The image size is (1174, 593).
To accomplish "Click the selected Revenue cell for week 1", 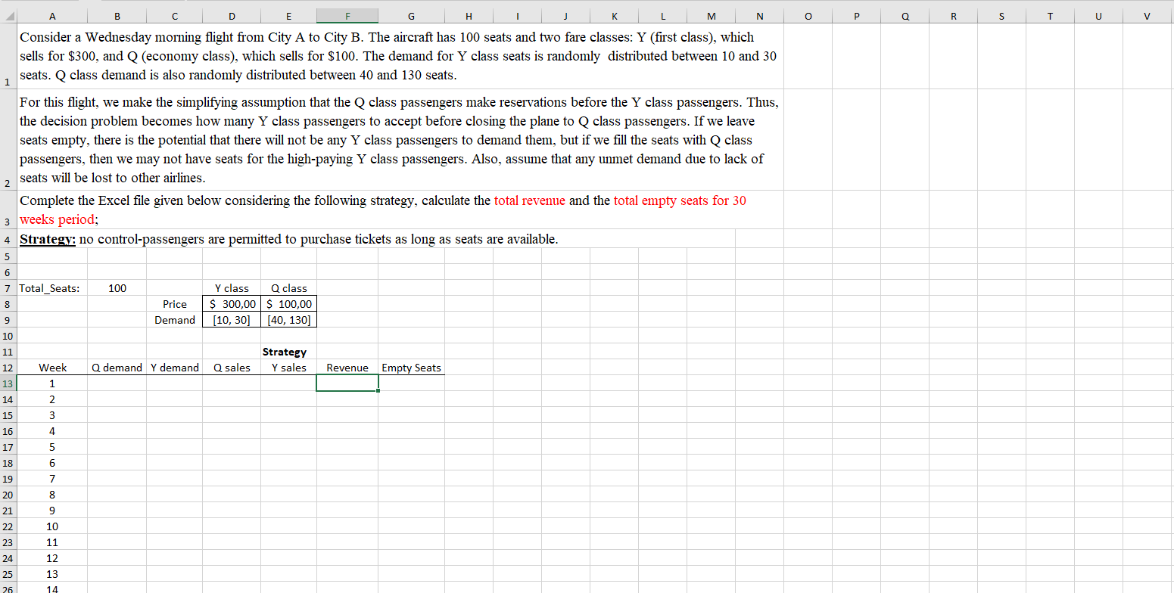I will tap(347, 383).
